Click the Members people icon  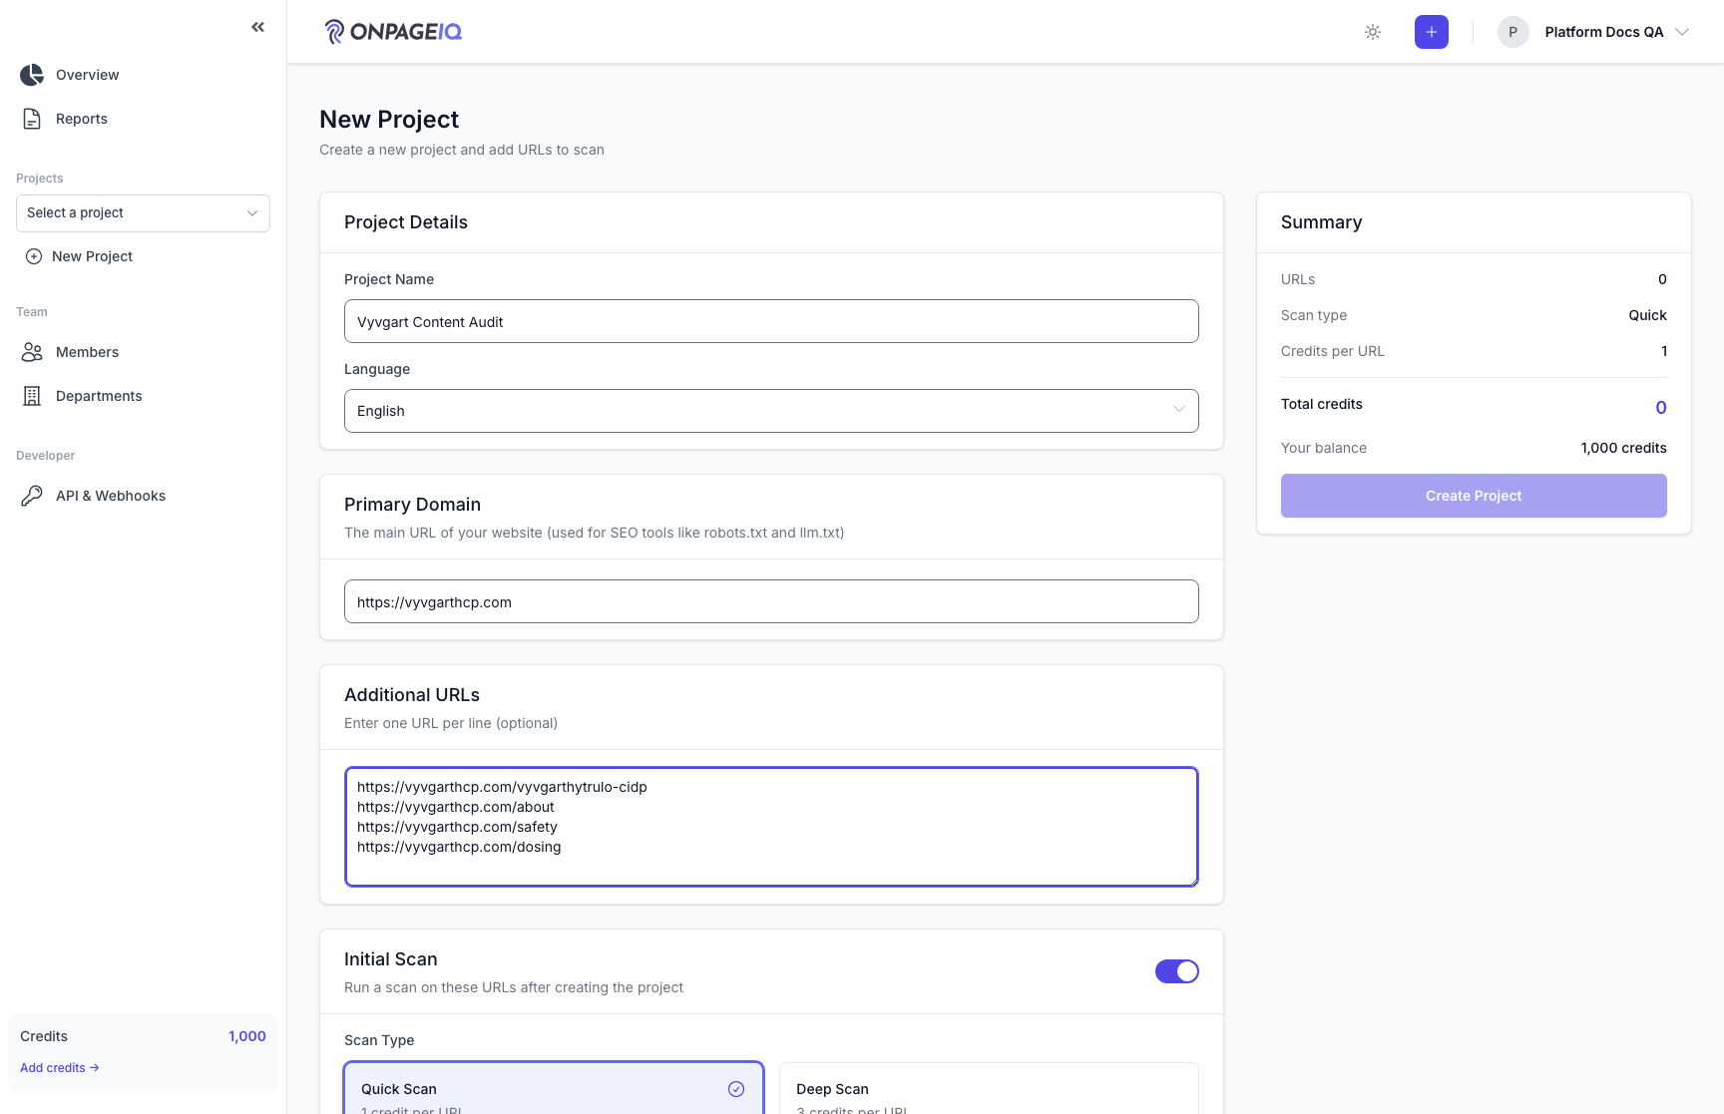tap(32, 352)
